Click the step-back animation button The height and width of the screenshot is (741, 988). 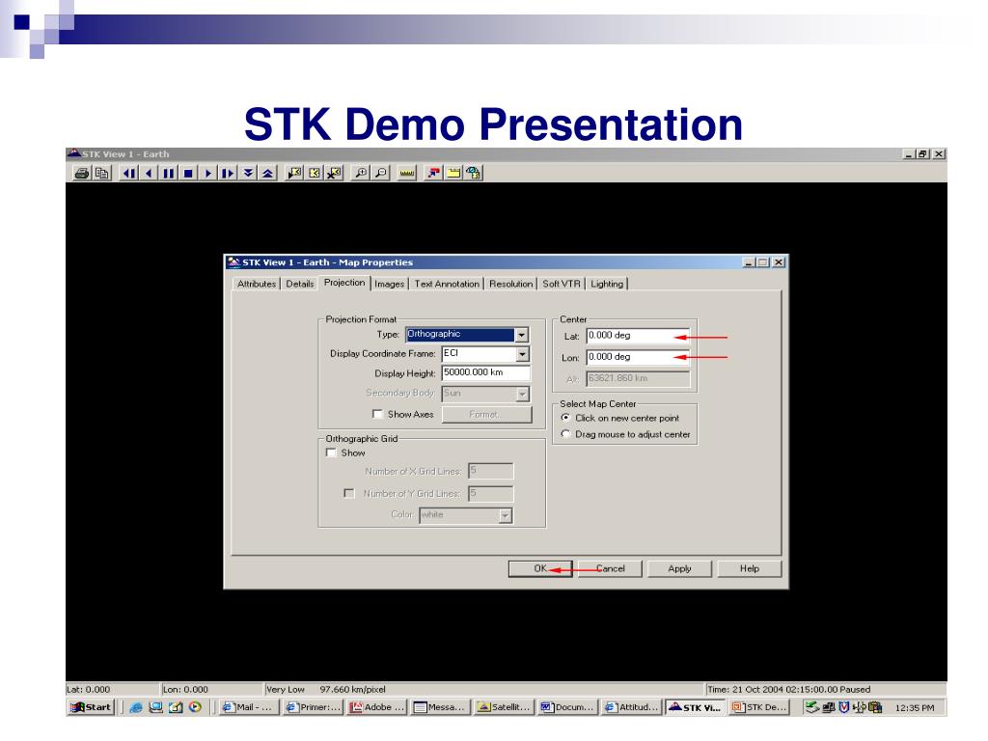129,173
